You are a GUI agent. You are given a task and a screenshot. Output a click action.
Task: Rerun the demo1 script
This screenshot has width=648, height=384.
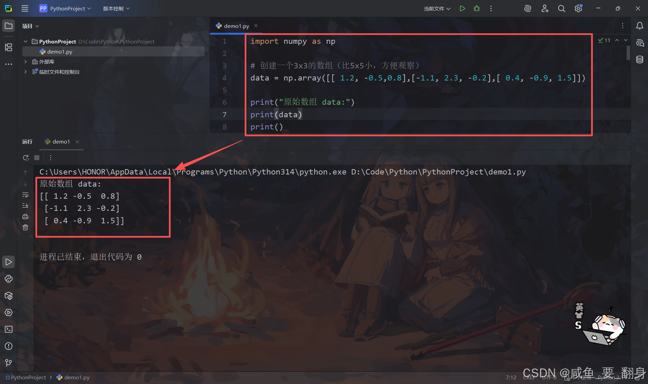pos(26,158)
